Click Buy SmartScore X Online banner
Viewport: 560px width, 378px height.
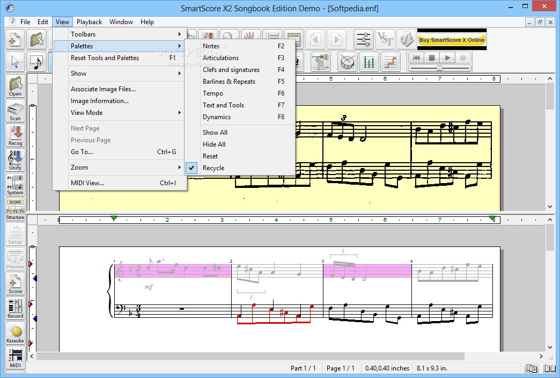(x=452, y=40)
